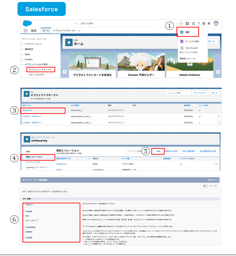Open the smilesurvey object link
236x256 pixels.
tap(27, 110)
